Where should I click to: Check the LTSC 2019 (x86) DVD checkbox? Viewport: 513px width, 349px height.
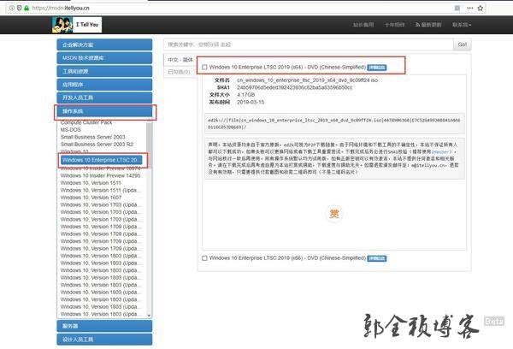[205, 258]
